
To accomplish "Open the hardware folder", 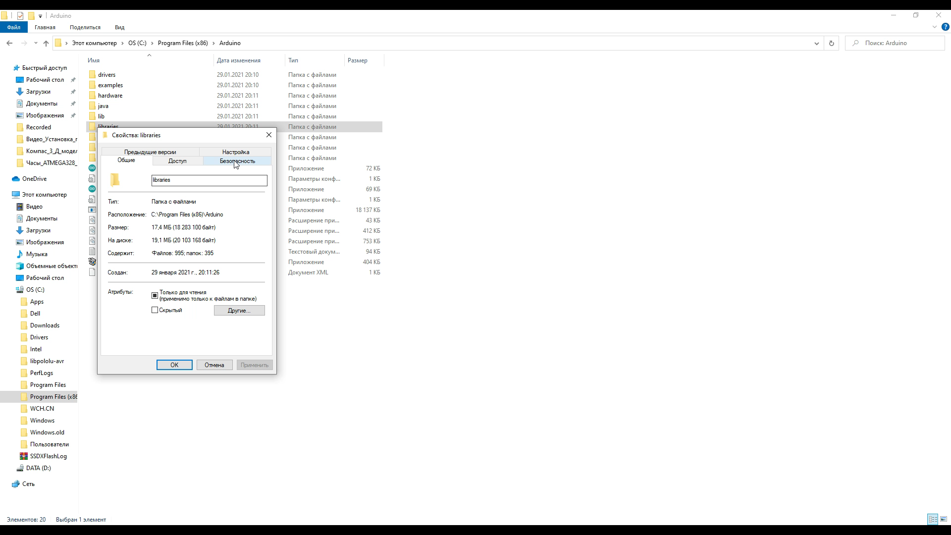I will [110, 96].
